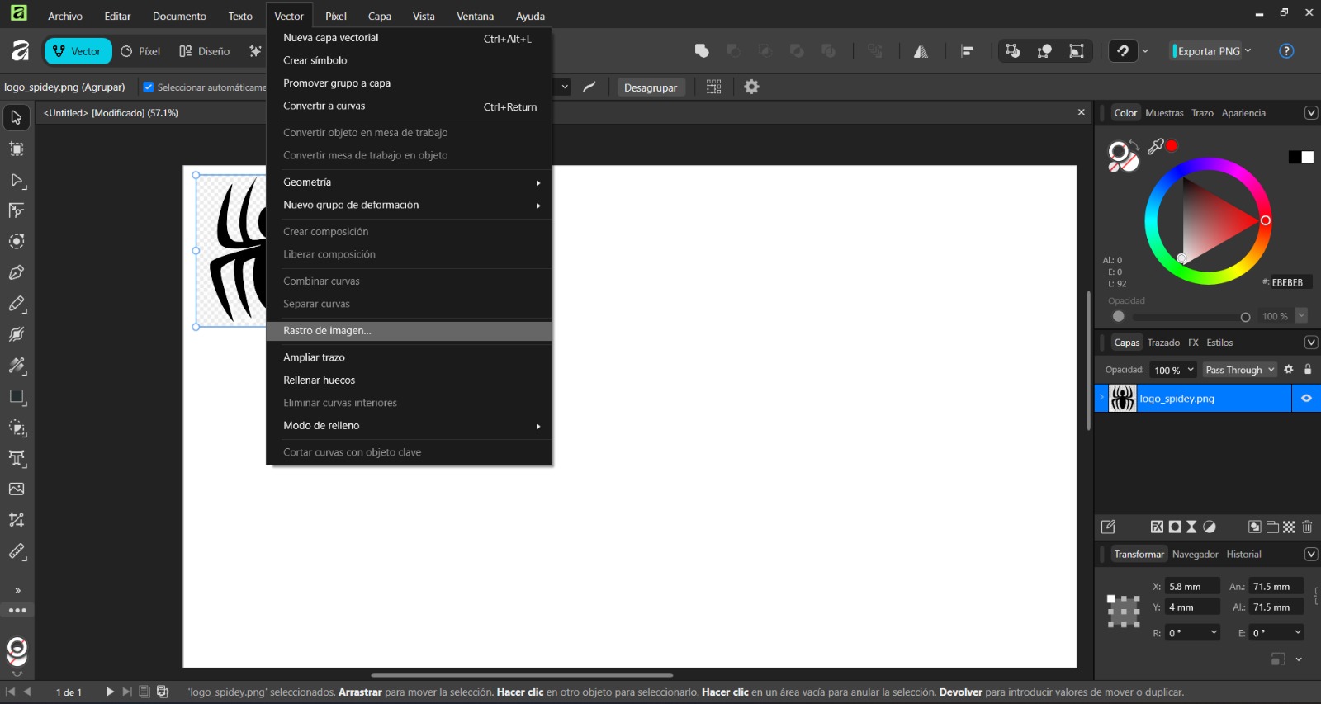Select the Pen tool
The height and width of the screenshot is (704, 1321).
pyautogui.click(x=17, y=272)
